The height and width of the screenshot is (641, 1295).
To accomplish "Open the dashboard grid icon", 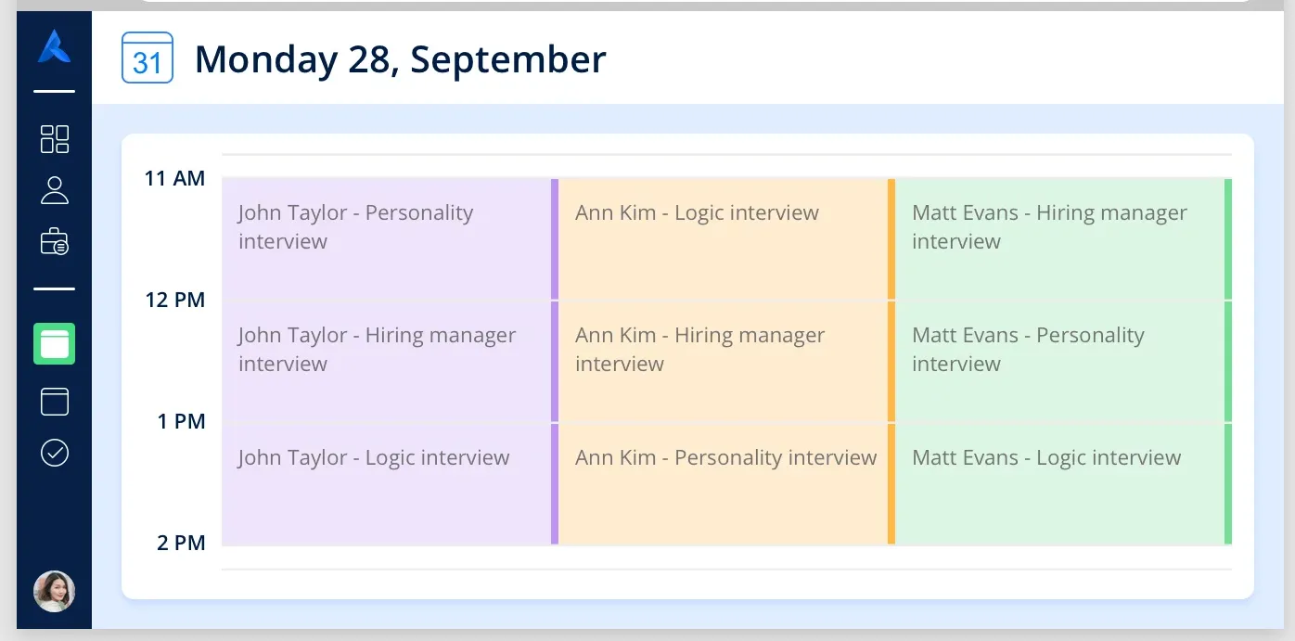I will tap(55, 139).
